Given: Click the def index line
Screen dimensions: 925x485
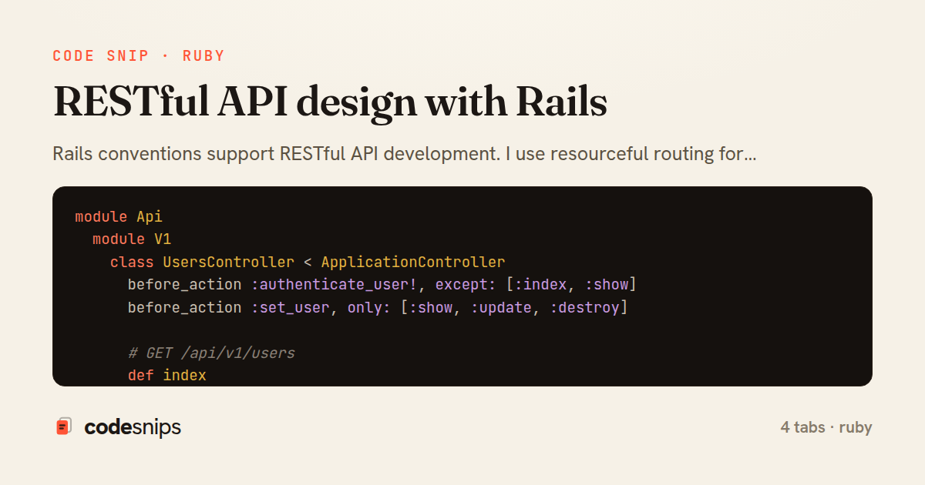Looking at the screenshot, I should click(167, 376).
